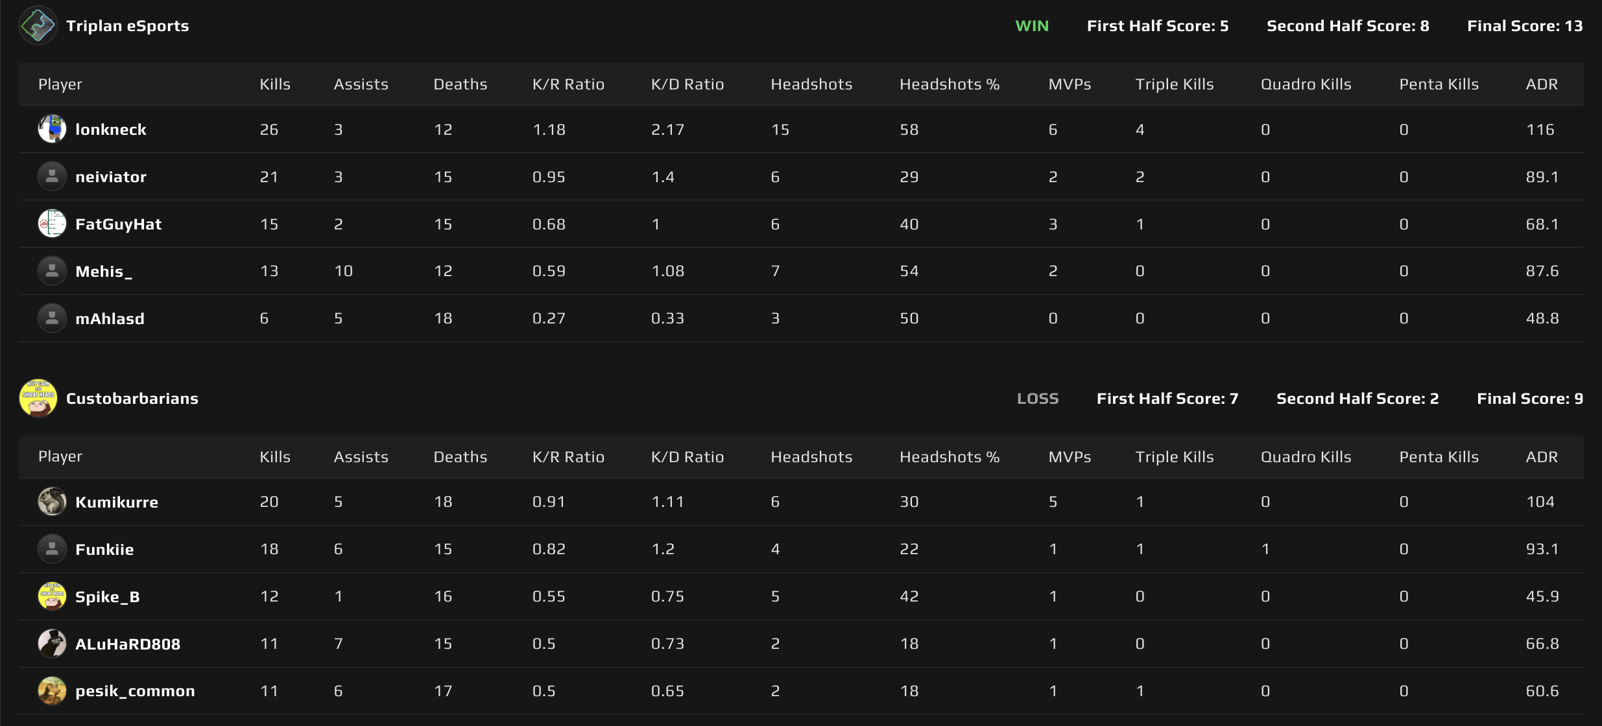Click the LOSS status label
Screen dimensions: 1602x726
(1037, 398)
